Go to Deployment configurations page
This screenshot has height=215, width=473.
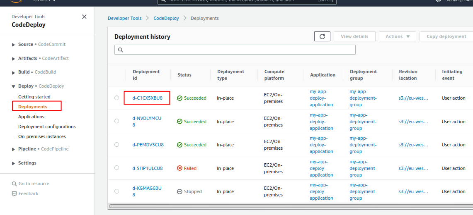click(47, 127)
